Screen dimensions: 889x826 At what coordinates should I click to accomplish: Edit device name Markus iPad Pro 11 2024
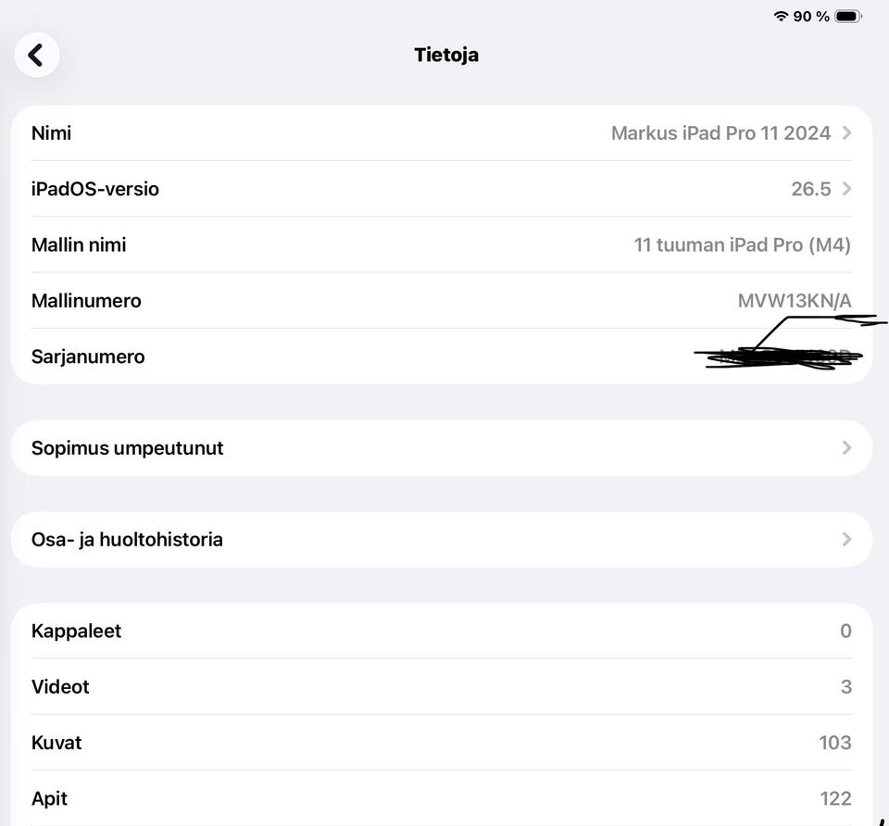point(720,133)
